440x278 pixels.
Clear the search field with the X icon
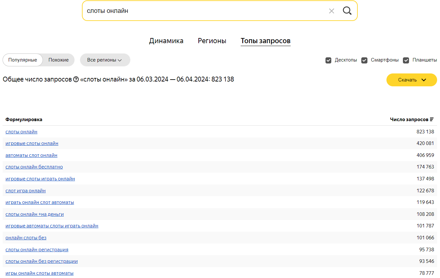[x=331, y=11]
